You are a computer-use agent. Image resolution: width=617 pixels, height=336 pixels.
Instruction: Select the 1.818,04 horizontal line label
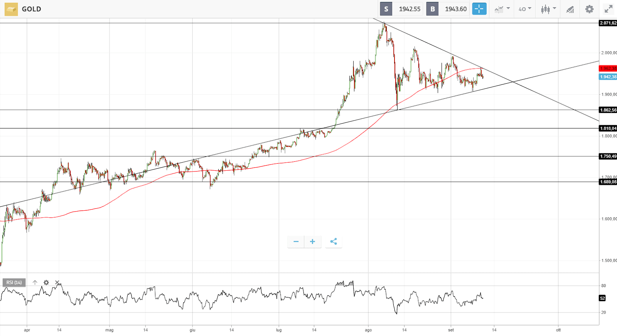pyautogui.click(x=608, y=128)
